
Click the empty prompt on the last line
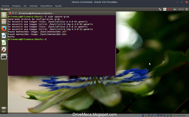[x=27, y=39]
